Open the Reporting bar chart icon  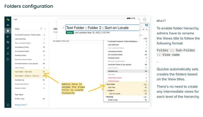8,48
